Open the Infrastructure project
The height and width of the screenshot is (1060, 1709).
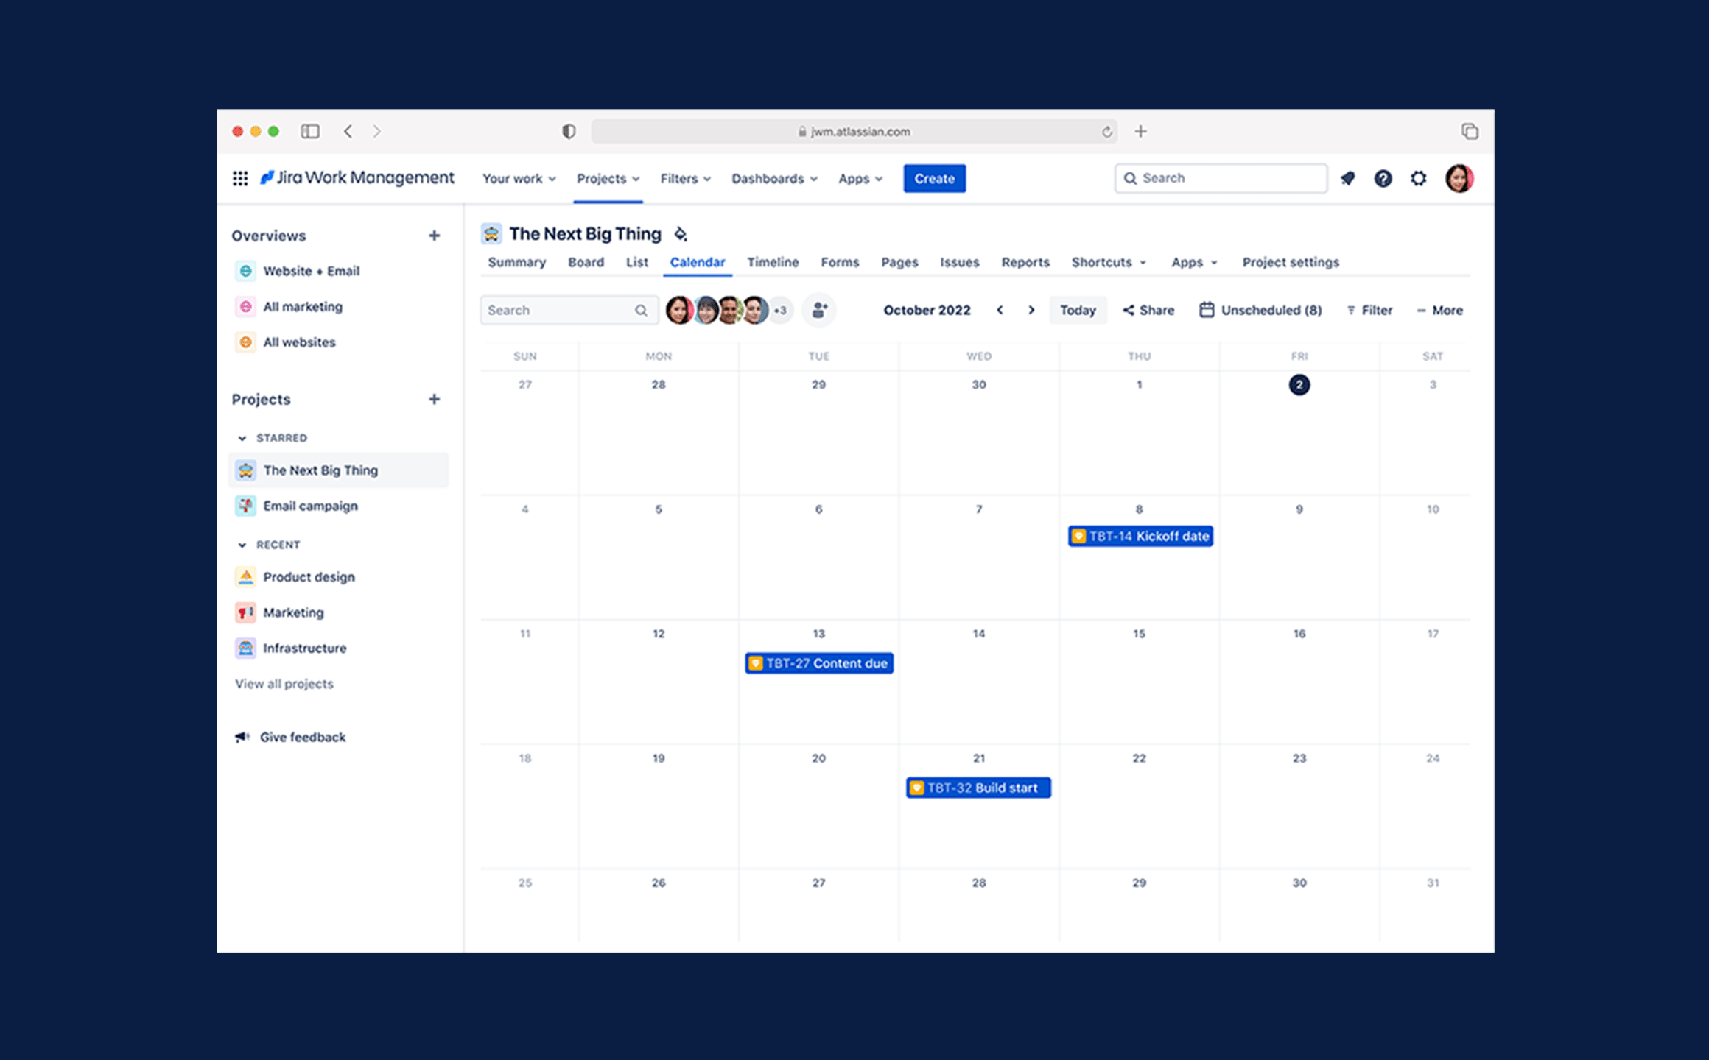[339, 648]
